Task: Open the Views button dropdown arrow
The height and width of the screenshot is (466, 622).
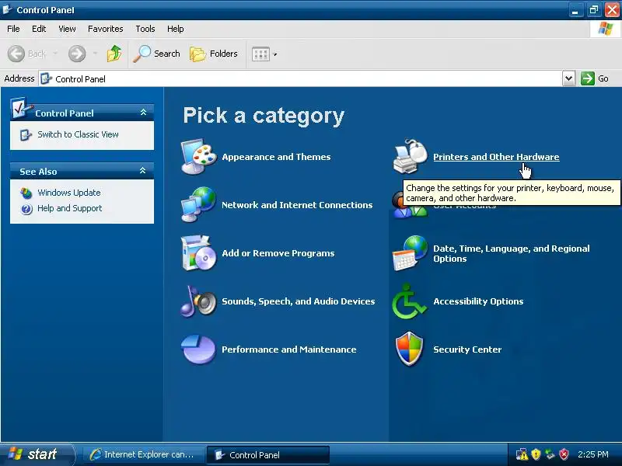Action: [x=275, y=54]
